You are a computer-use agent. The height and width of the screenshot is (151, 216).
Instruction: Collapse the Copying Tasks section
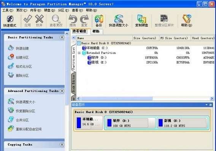tap(62, 145)
